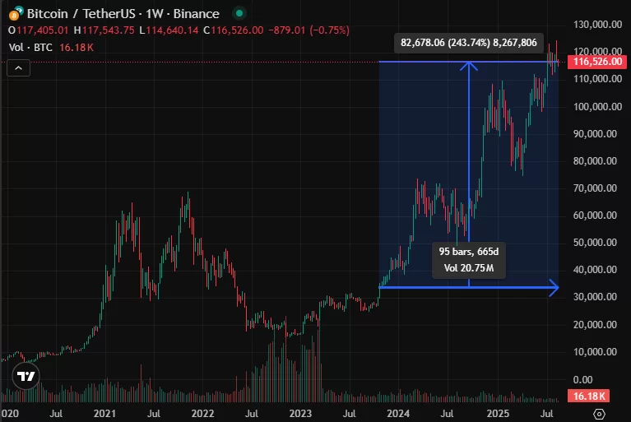The height and width of the screenshot is (422, 631).
Task: Click the 2025 label on the time axis
Action: click(x=498, y=414)
